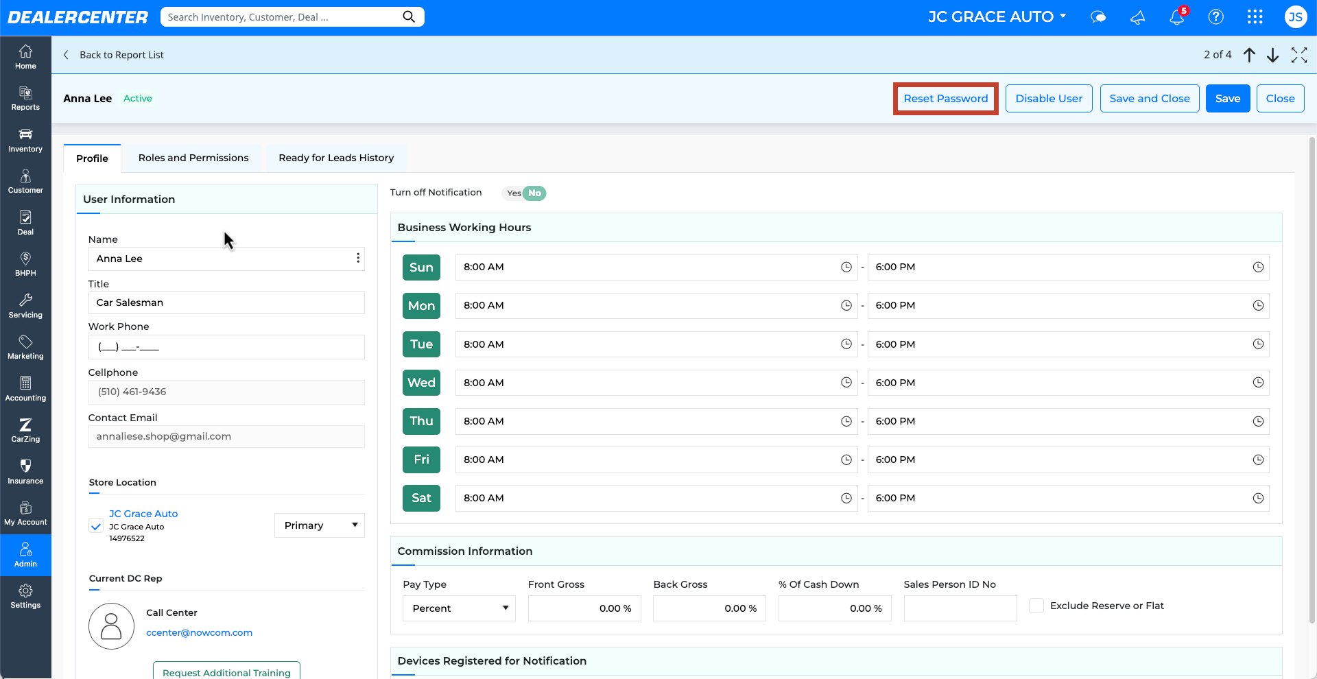Open Reports in the sidebar
Viewport: 1317px width, 679px height.
click(25, 98)
